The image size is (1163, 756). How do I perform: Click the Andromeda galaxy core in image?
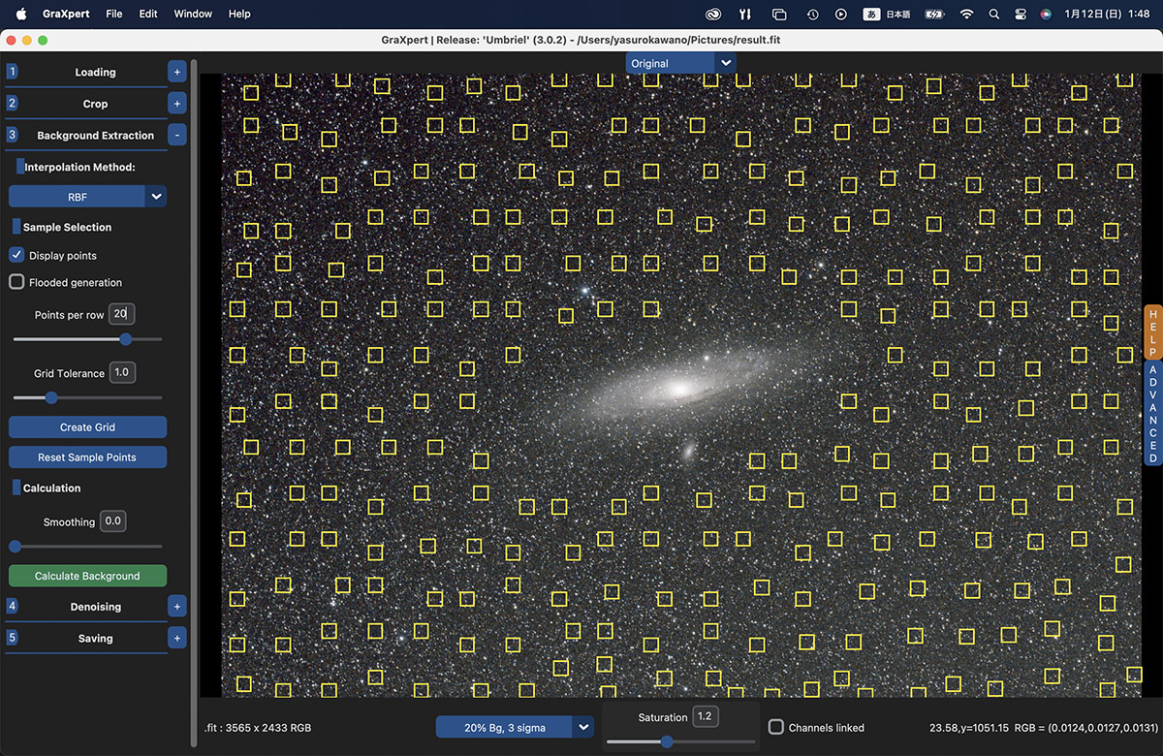click(679, 389)
